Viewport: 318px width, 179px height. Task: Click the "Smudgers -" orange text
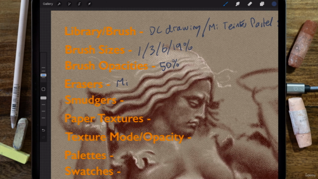(x=94, y=100)
